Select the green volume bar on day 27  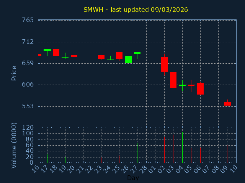pos(137,152)
